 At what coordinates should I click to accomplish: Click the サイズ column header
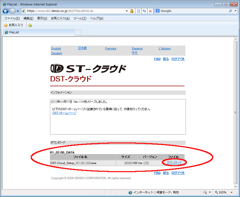coord(127,157)
